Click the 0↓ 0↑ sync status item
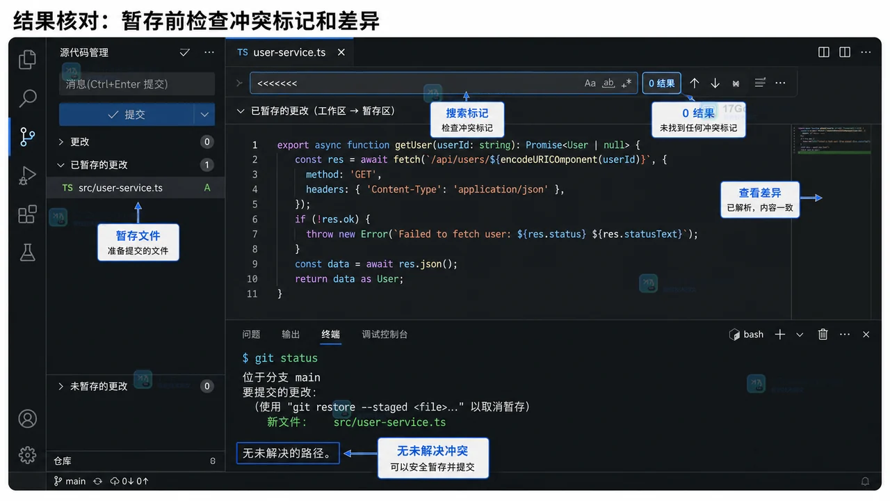The image size is (890, 501). click(x=129, y=481)
